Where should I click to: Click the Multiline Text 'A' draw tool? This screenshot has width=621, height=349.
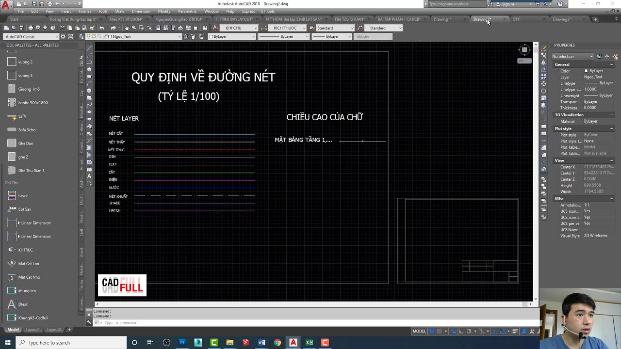click(89, 176)
